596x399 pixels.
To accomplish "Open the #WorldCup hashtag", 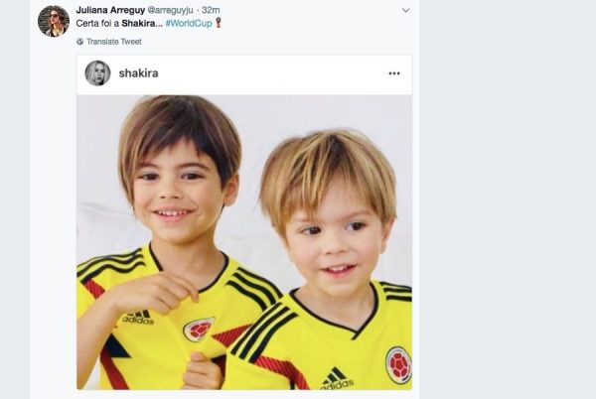I will click(189, 23).
